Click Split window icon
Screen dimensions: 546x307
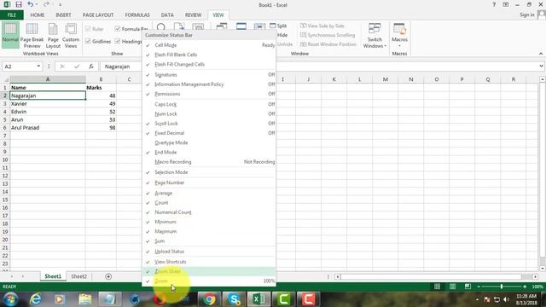coord(273,26)
